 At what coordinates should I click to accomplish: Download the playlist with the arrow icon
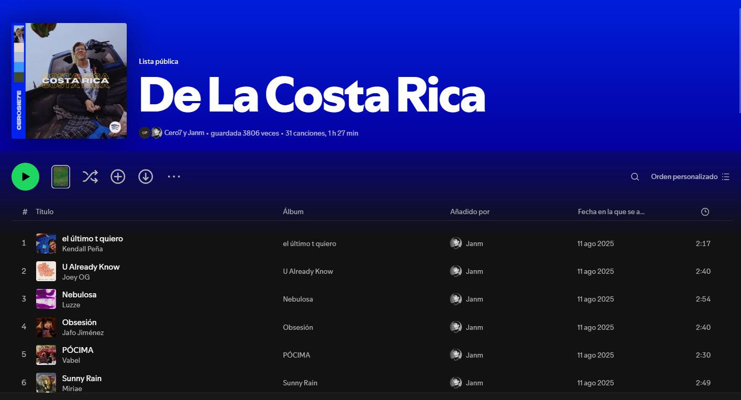(146, 177)
